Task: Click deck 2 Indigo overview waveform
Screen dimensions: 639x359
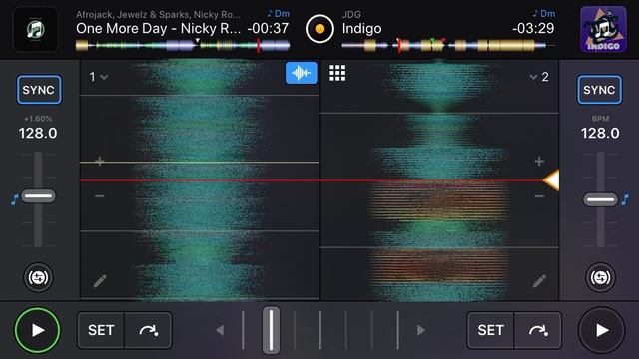Action: pos(448,45)
